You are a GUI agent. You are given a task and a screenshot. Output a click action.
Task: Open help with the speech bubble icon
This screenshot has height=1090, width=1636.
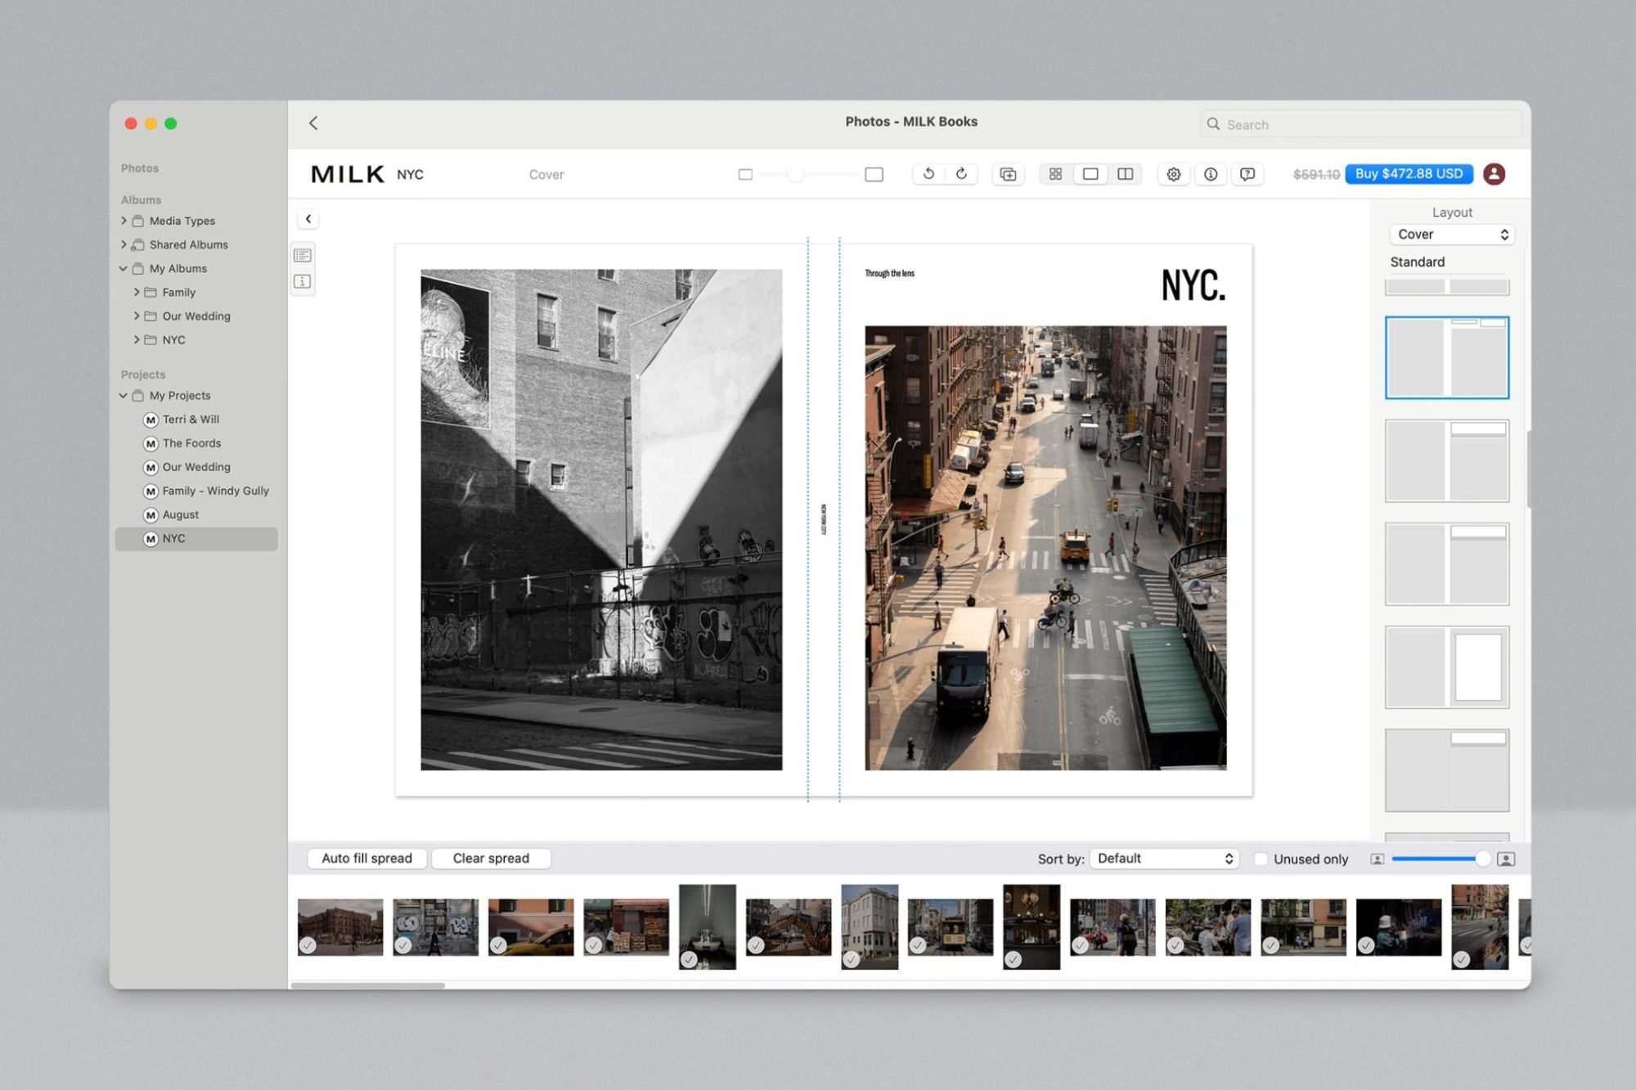point(1247,174)
